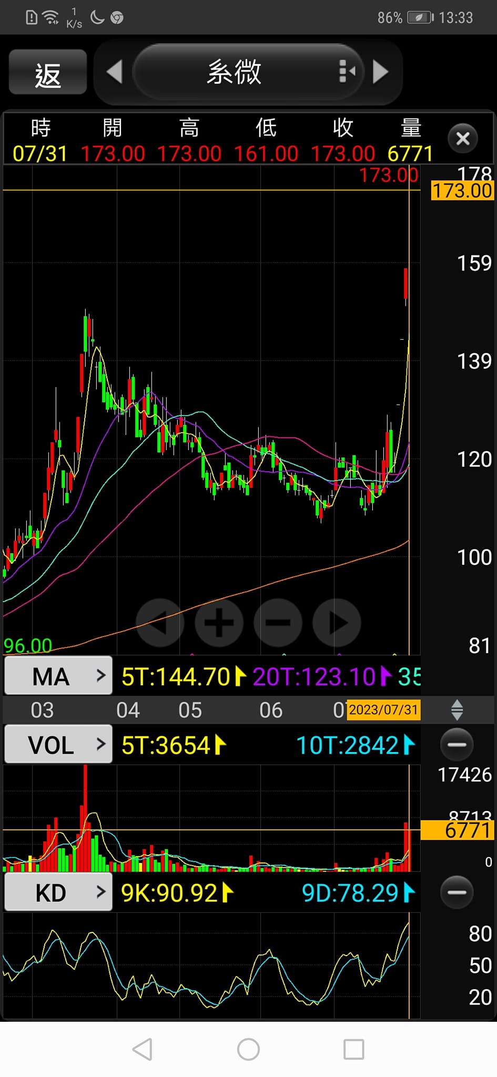Toggle chart height with up-down arrows
Image resolution: width=497 pixels, height=1077 pixels.
click(457, 710)
